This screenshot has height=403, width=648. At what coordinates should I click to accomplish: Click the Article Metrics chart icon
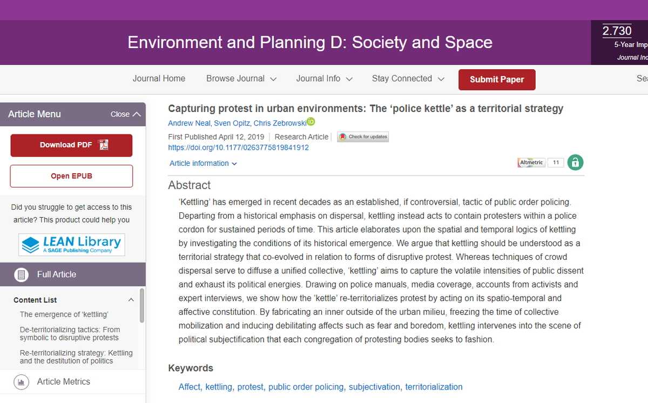pos(21,381)
